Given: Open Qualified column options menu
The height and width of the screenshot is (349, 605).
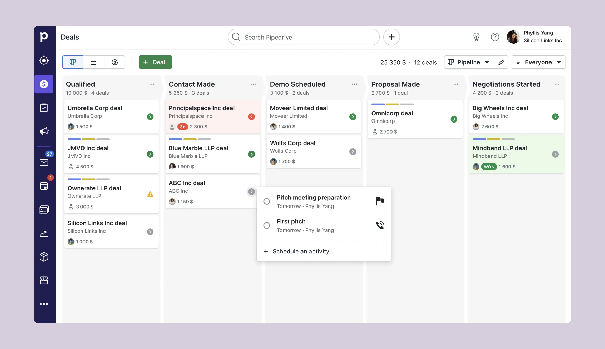Looking at the screenshot, I should point(152,84).
